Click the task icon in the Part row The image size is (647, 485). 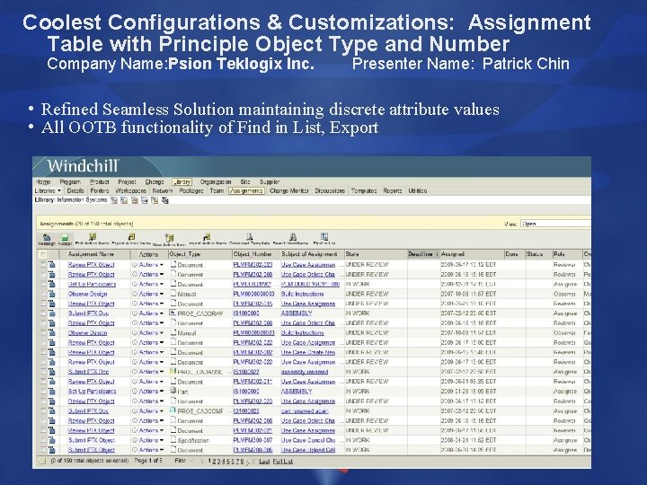pyautogui.click(x=51, y=391)
